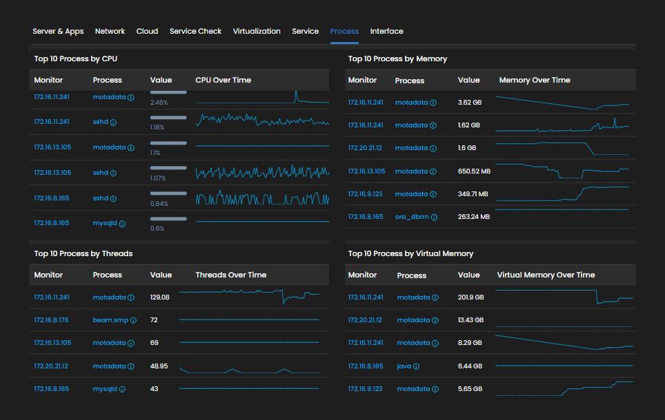This screenshot has height=420, width=665.
Task: Click info icon beside motadata 48.95 threads row
Action: [x=131, y=366]
